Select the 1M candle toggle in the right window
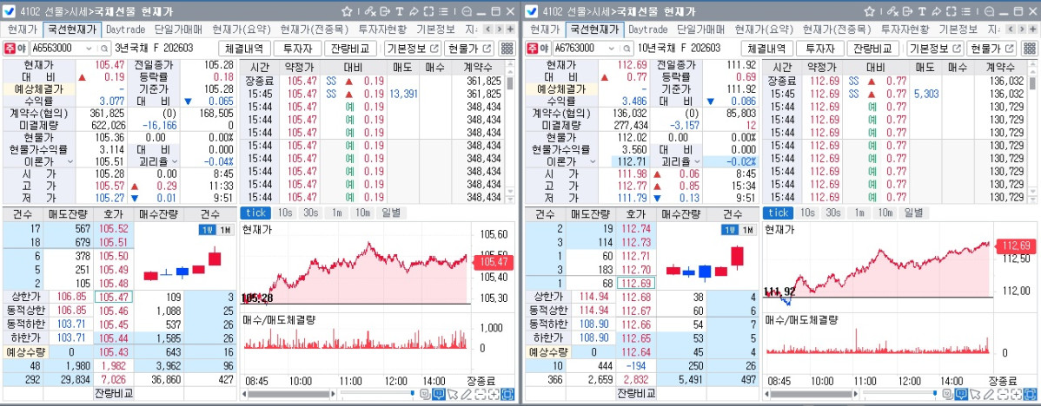This screenshot has width=1041, height=406. click(747, 230)
